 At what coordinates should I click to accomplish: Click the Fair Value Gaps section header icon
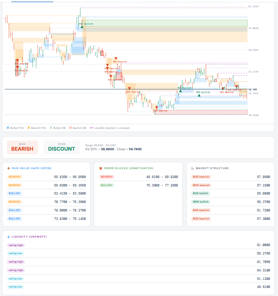pos(8,168)
